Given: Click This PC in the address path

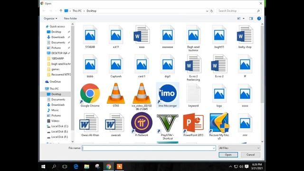Looking at the screenshot, I should [x=77, y=11].
